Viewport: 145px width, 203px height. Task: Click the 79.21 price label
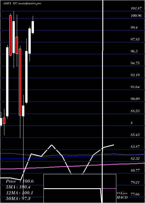pyautogui.click(x=135, y=182)
